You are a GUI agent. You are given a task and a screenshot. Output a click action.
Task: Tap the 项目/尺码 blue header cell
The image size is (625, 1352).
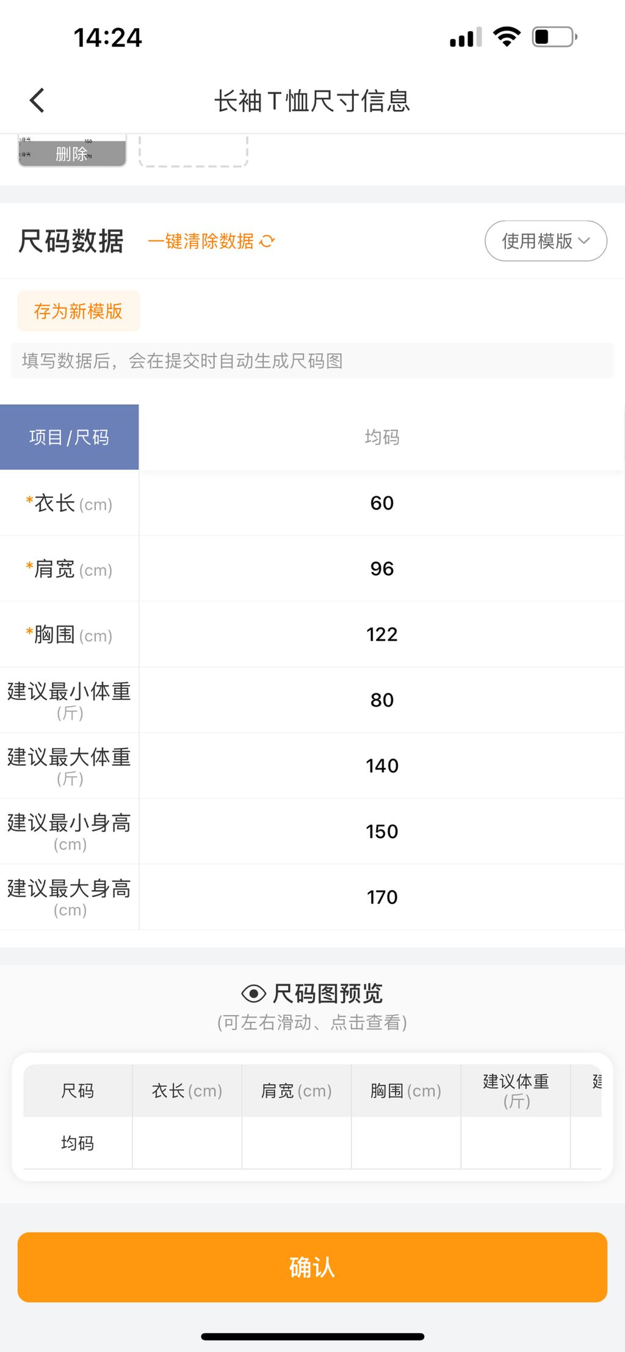point(70,437)
